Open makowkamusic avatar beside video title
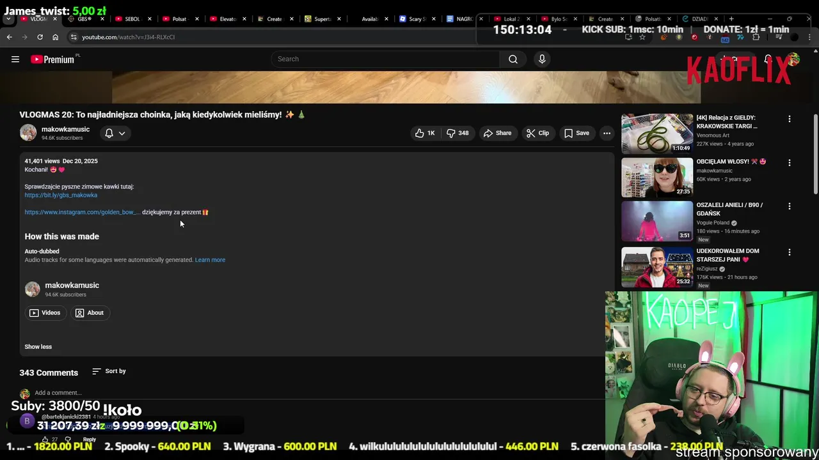 tap(28, 133)
